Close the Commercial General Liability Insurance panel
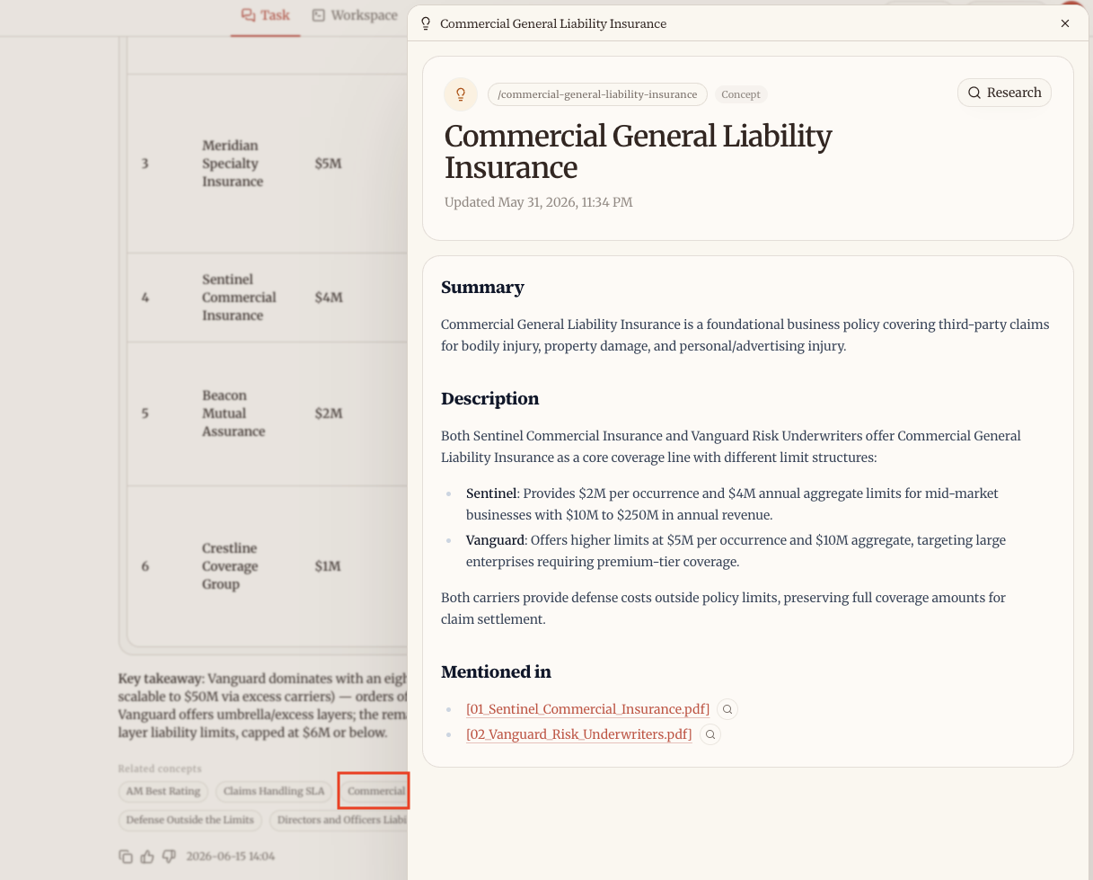This screenshot has width=1093, height=880. click(x=1065, y=23)
